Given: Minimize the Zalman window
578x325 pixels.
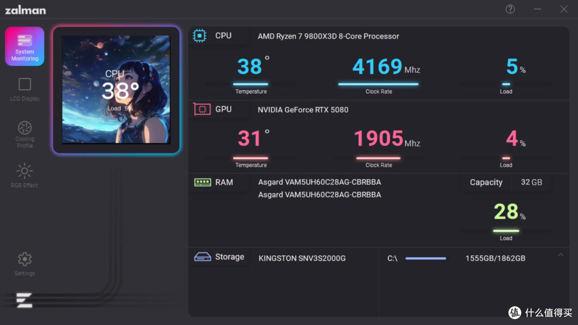Looking at the screenshot, I should tap(537, 9).
